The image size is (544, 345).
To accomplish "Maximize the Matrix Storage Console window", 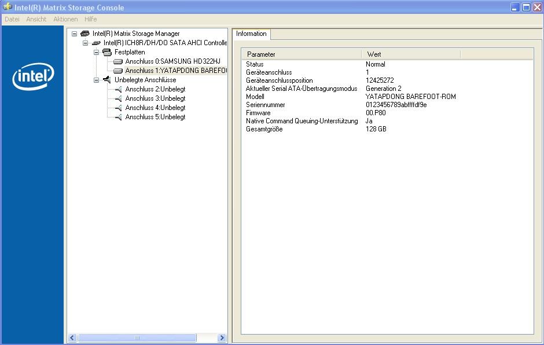I will (526, 8).
